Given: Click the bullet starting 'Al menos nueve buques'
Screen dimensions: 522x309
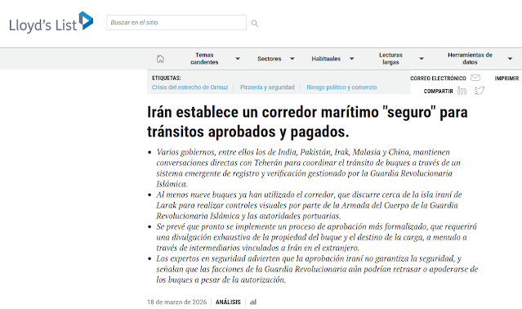Looking at the screenshot, I should tap(309, 205).
